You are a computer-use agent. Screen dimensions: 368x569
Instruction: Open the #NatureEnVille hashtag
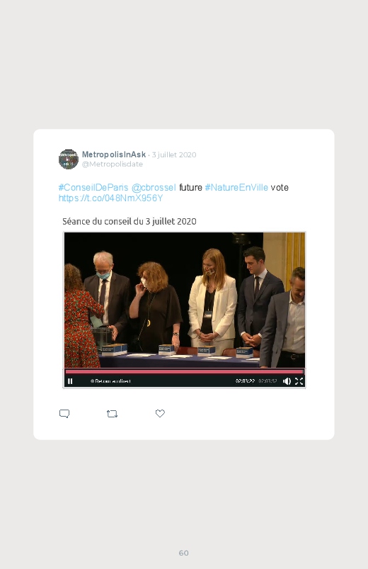point(236,187)
